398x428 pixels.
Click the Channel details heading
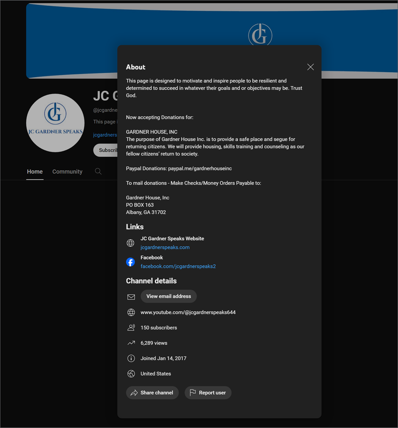click(x=151, y=281)
